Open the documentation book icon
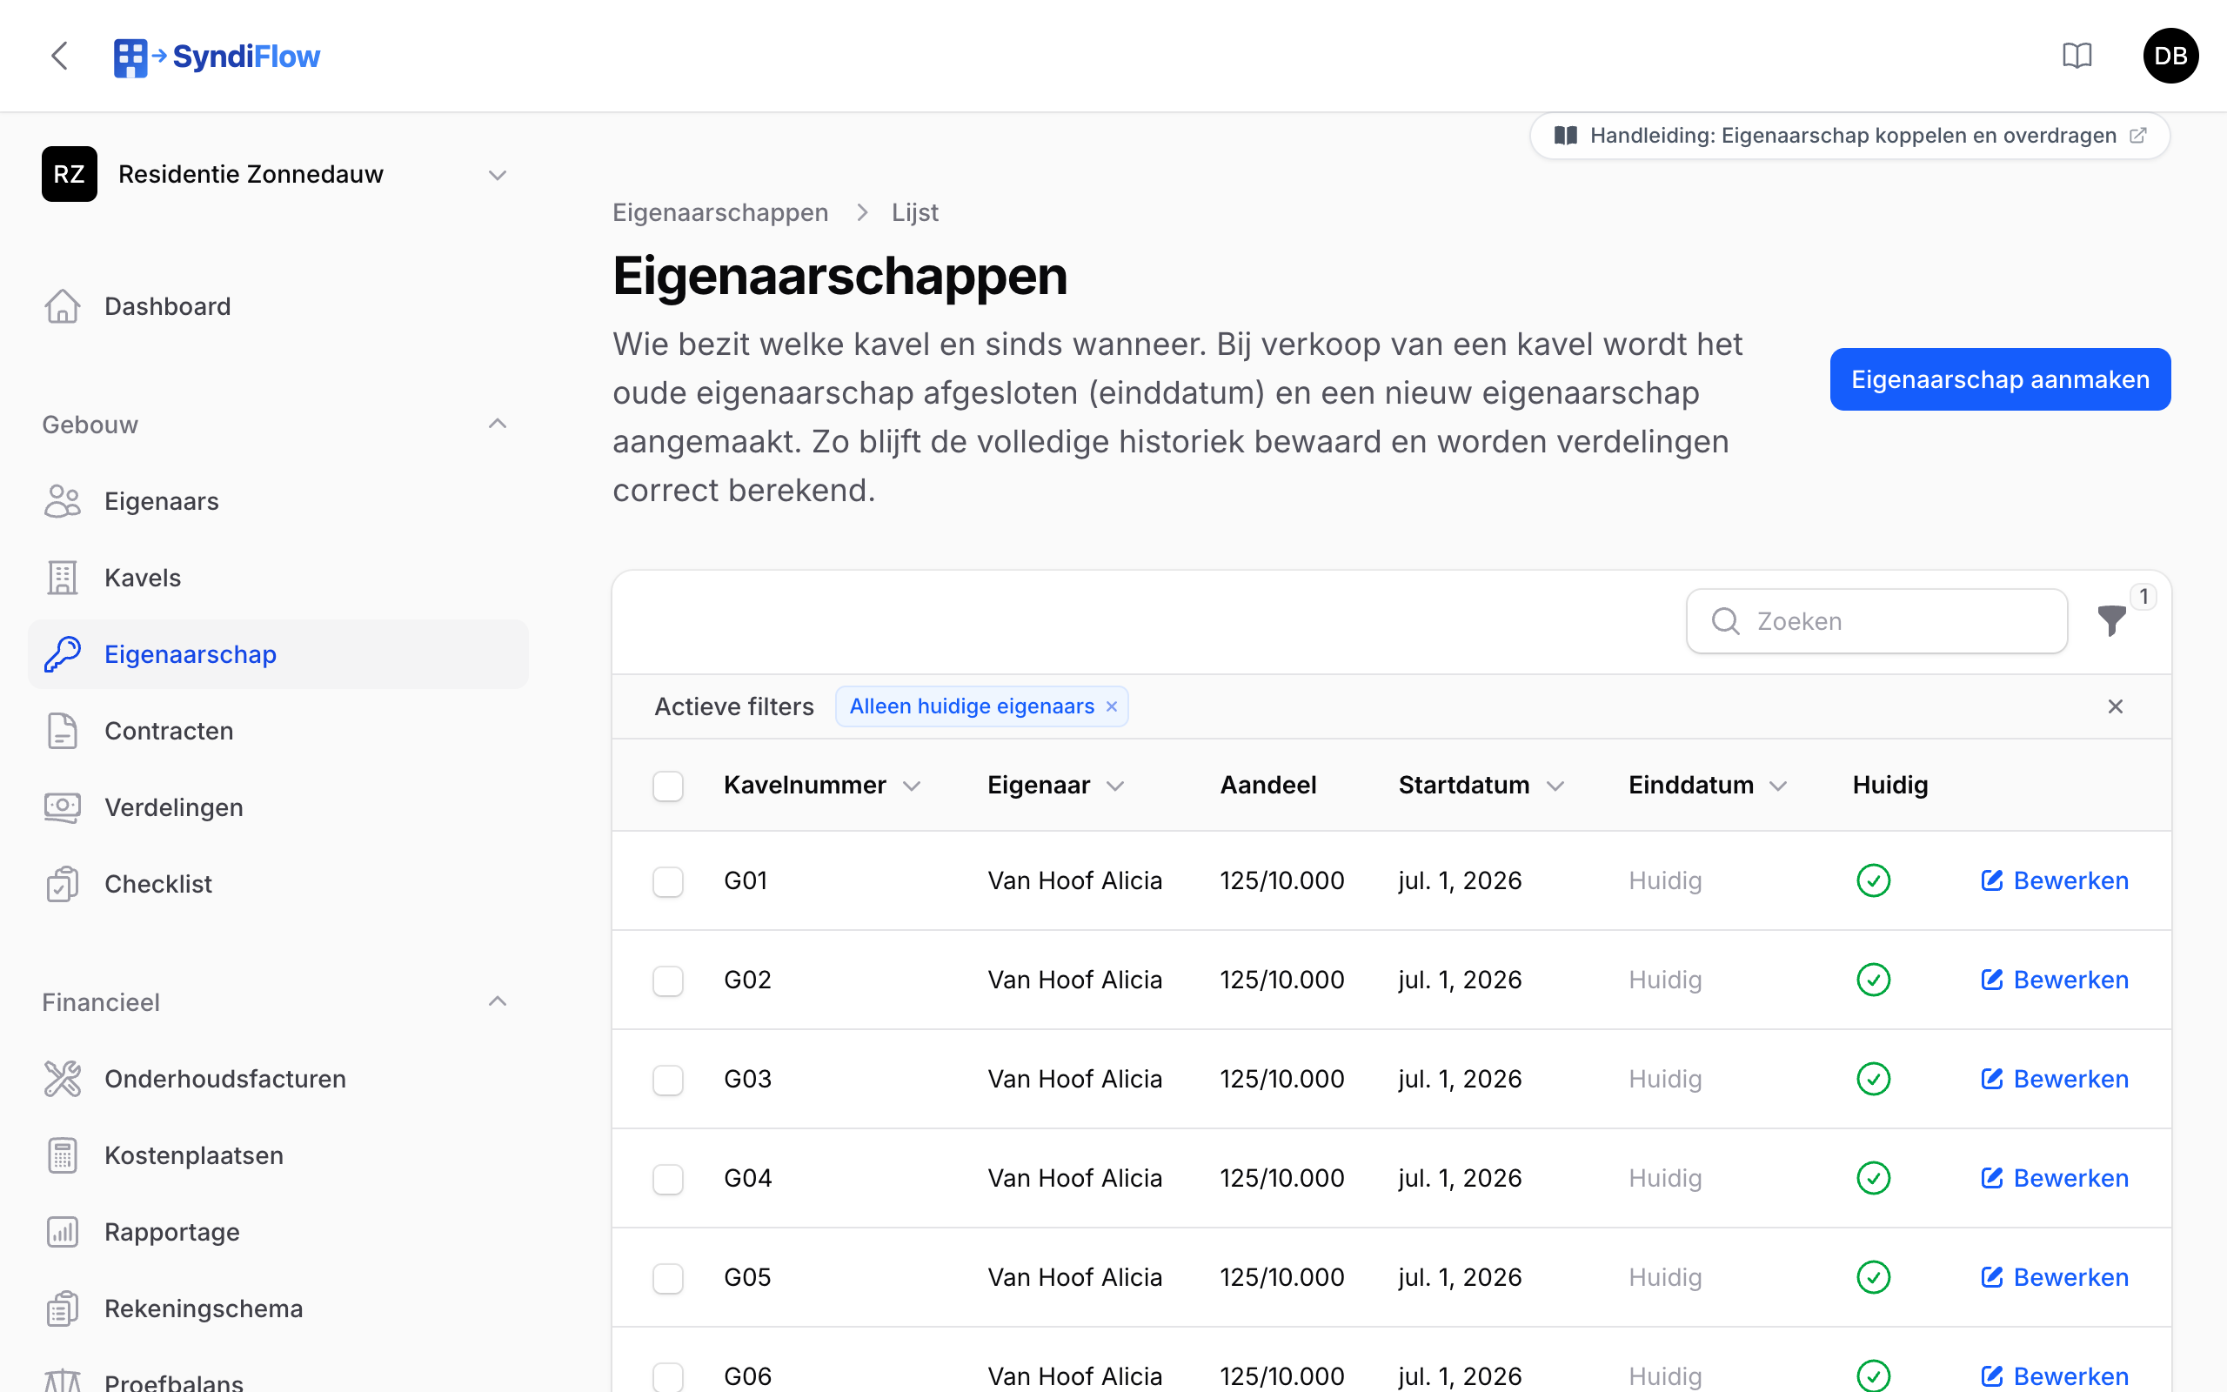 (2077, 57)
